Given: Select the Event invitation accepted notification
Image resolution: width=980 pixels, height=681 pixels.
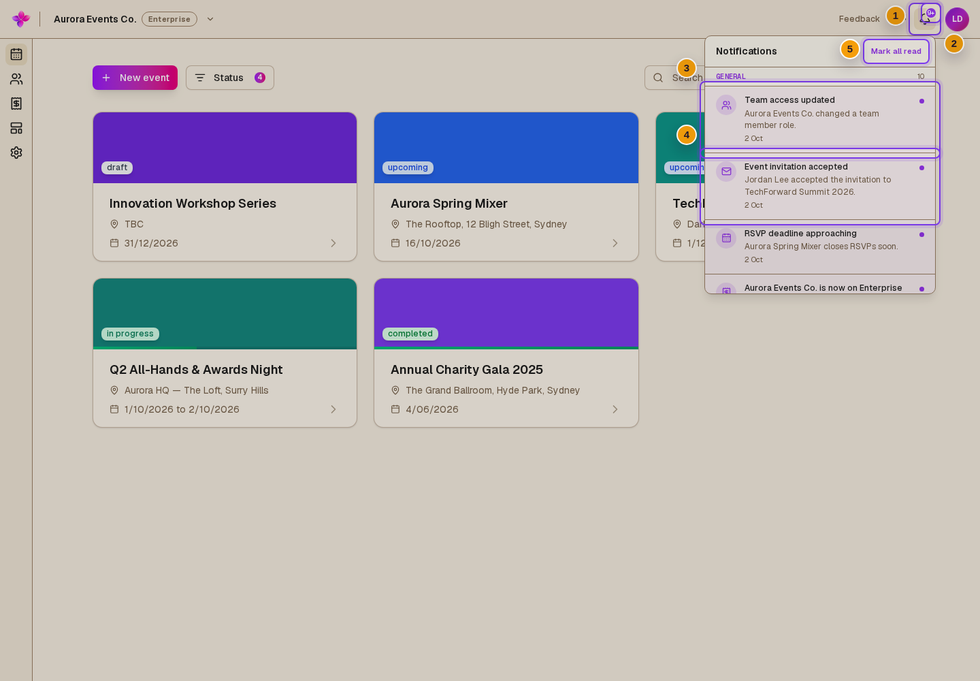Looking at the screenshot, I should pos(820,186).
